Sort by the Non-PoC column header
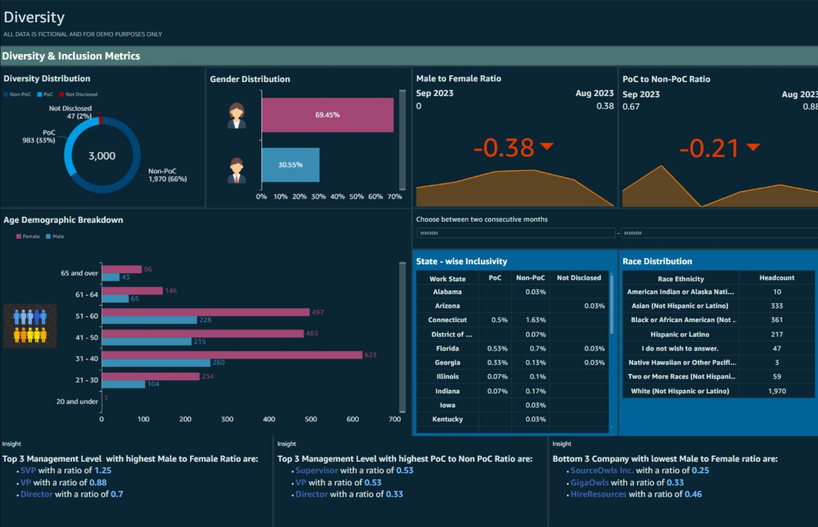818x527 pixels. coord(531,278)
